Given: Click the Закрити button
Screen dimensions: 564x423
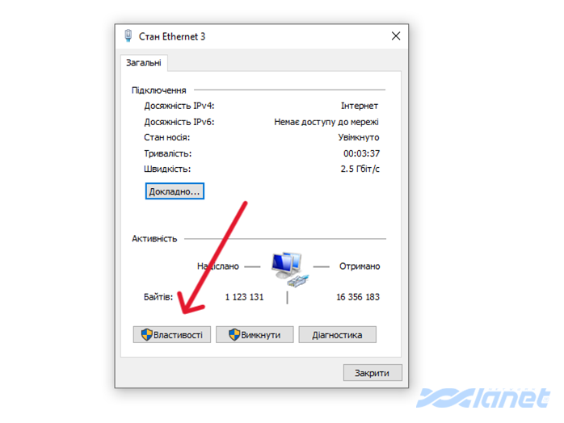Looking at the screenshot, I should tap(372, 373).
